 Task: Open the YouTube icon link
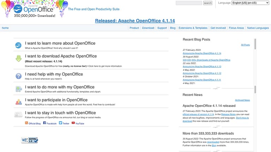pos(73,123)
